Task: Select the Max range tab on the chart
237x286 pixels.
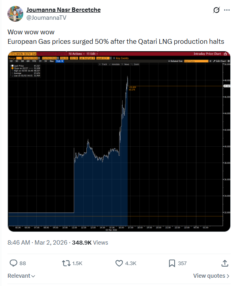Action: (x=52, y=61)
